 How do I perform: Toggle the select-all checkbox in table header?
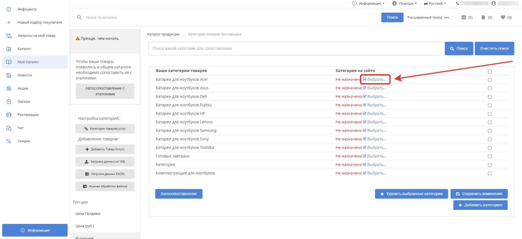coord(490,71)
